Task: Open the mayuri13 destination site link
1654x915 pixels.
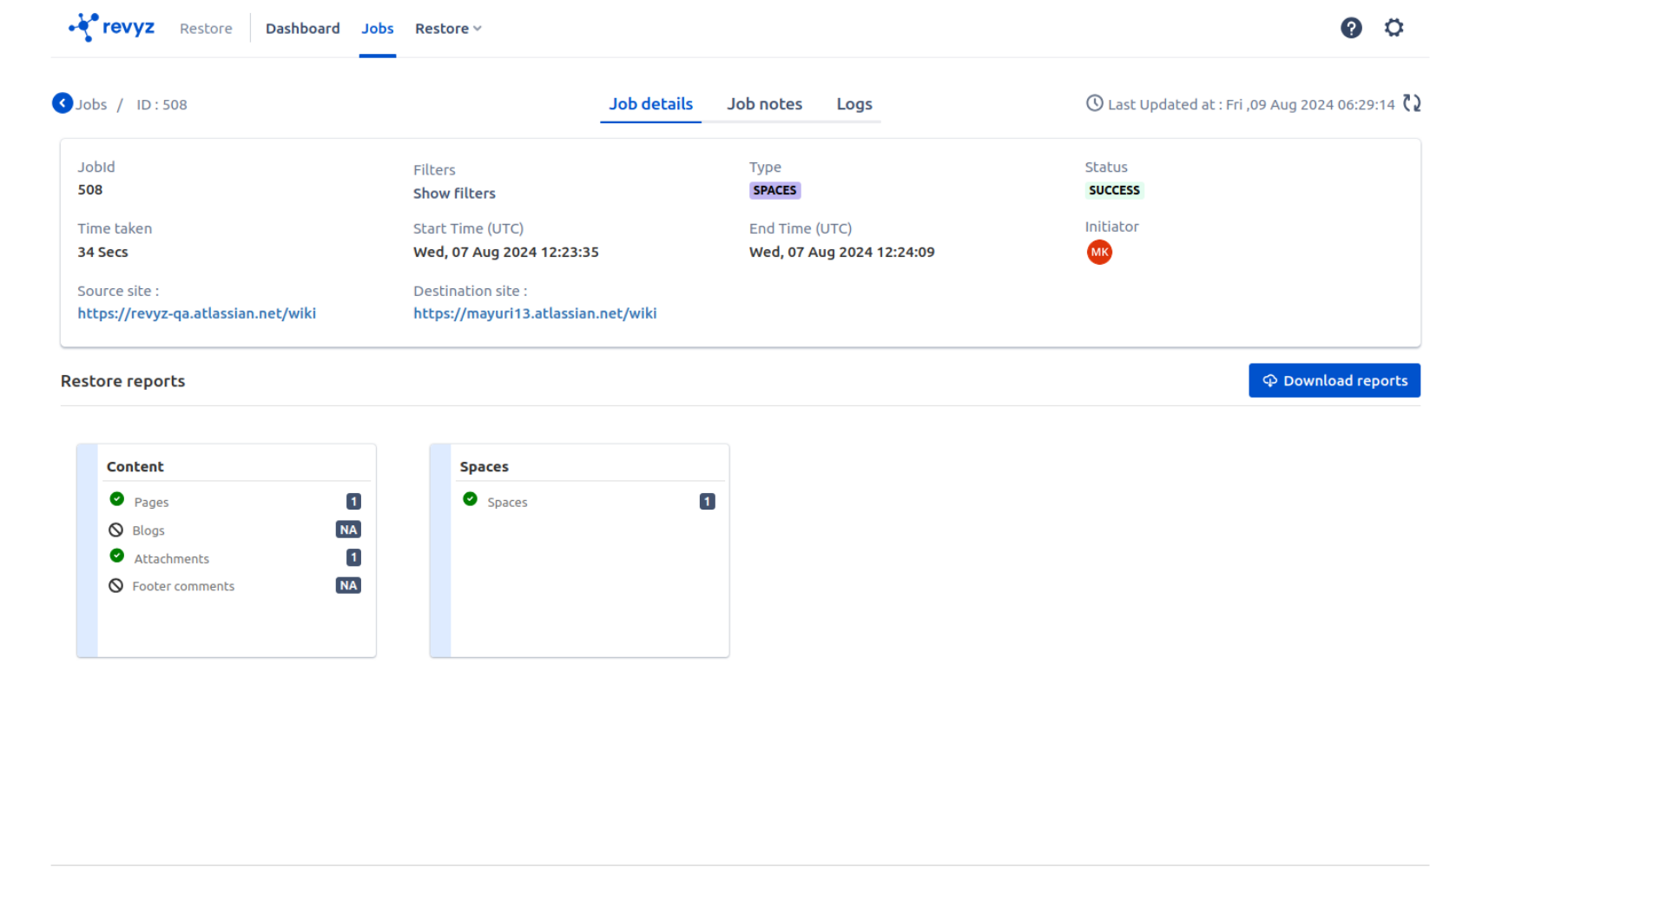Action: coord(535,313)
